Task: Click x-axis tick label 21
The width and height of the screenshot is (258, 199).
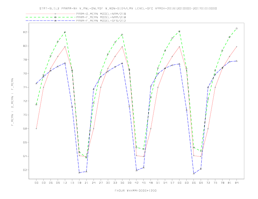Action: click(86, 183)
